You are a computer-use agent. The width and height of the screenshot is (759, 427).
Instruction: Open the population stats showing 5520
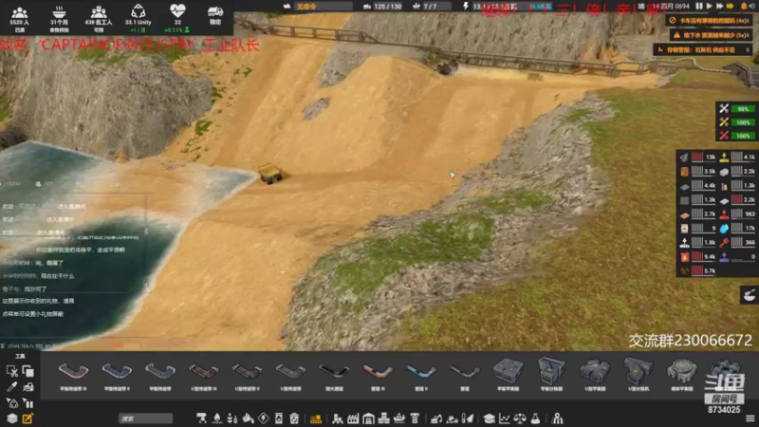click(x=19, y=18)
